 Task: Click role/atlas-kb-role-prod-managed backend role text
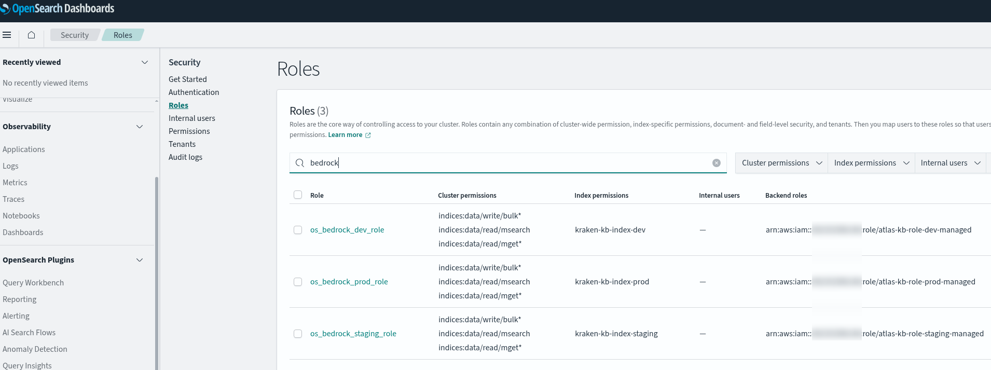coord(919,282)
